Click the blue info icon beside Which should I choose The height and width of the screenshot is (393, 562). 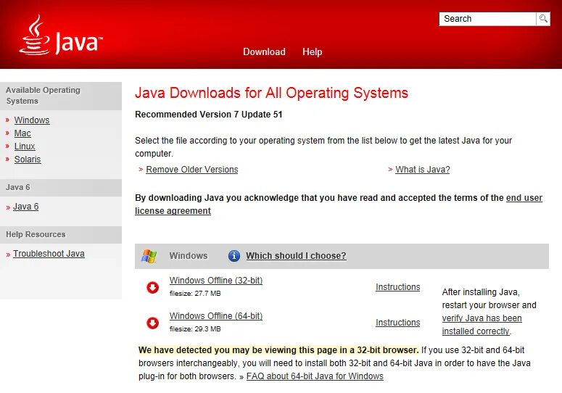click(234, 256)
